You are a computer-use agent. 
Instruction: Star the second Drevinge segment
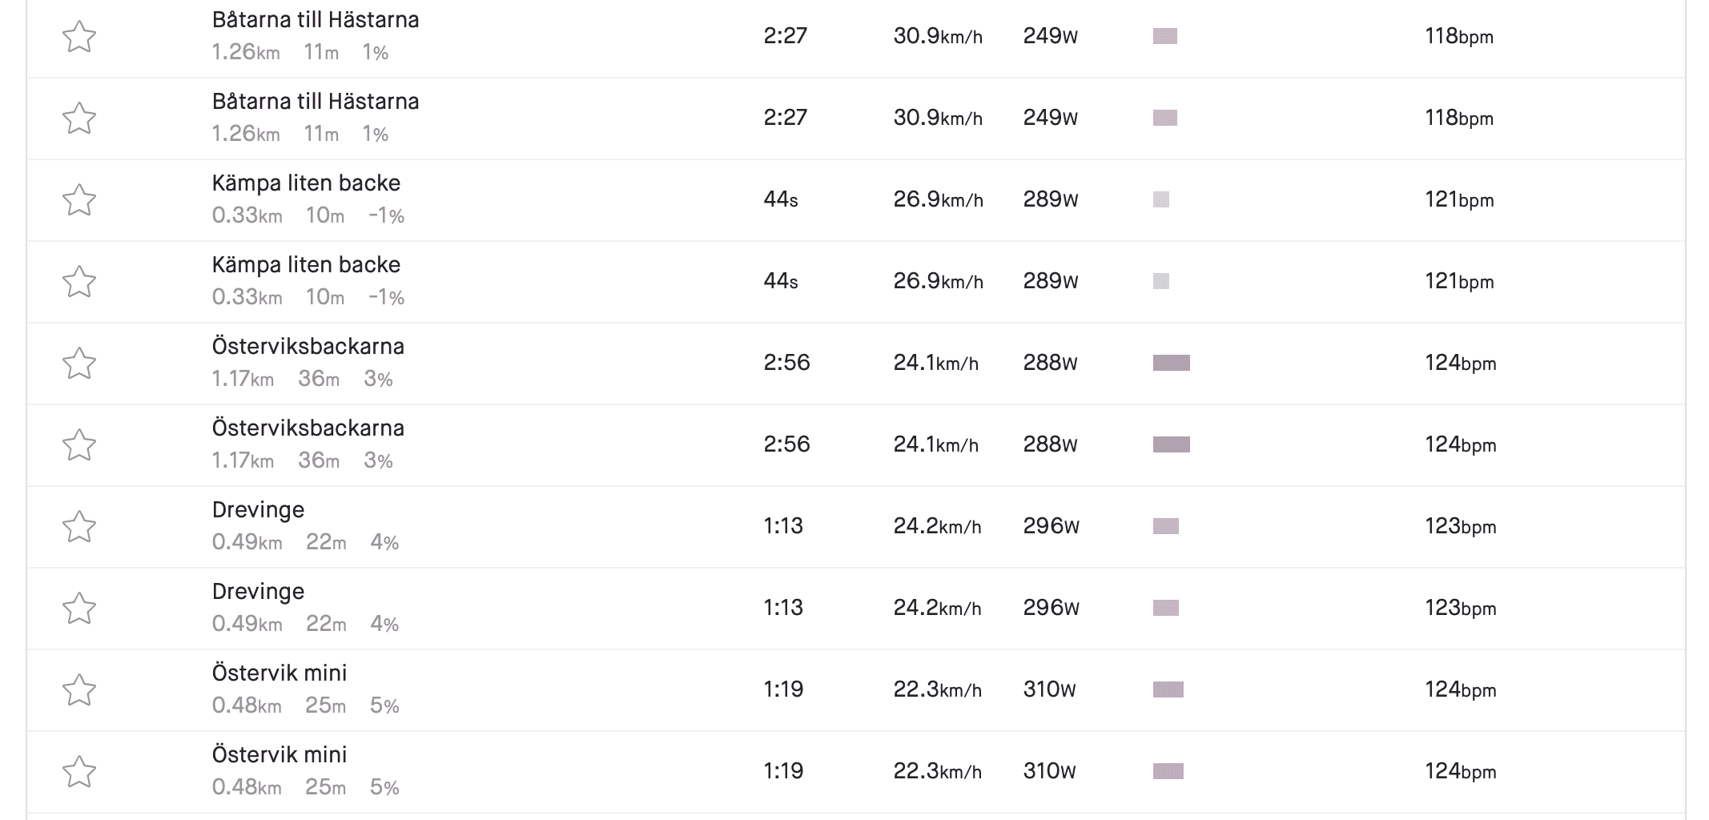[79, 609]
